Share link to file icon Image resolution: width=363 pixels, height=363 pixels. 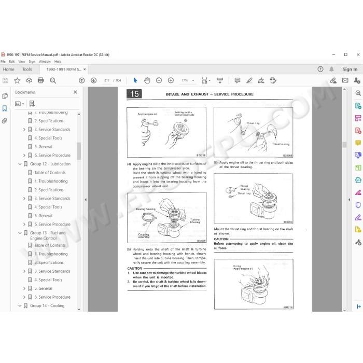(333, 80)
